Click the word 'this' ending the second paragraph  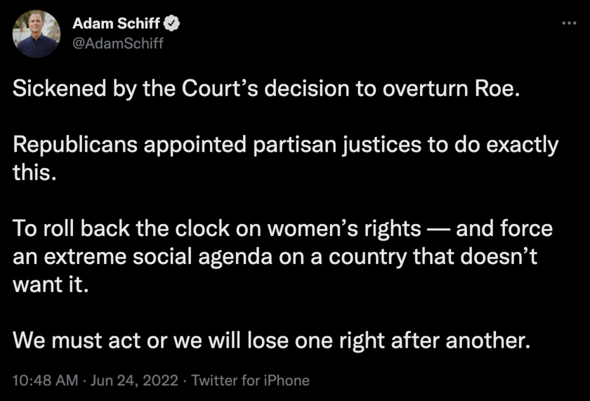click(32, 173)
